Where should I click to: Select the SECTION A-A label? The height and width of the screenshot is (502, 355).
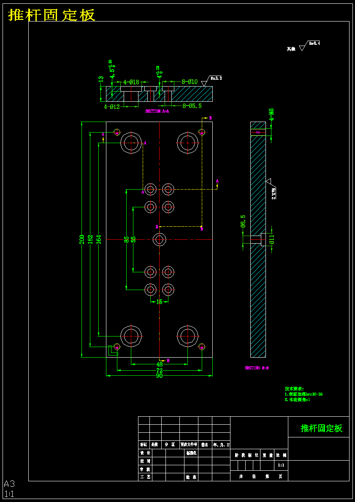(x=157, y=111)
